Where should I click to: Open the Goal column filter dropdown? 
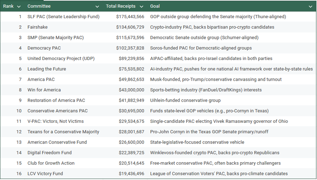click(311, 7)
